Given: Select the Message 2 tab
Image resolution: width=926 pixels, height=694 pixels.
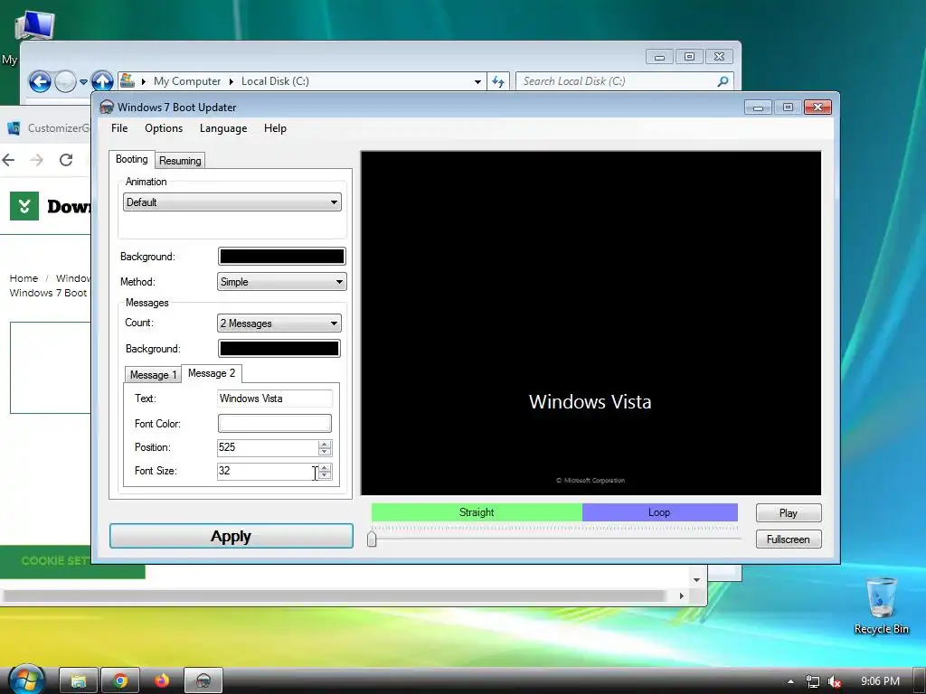Looking at the screenshot, I should [x=212, y=373].
